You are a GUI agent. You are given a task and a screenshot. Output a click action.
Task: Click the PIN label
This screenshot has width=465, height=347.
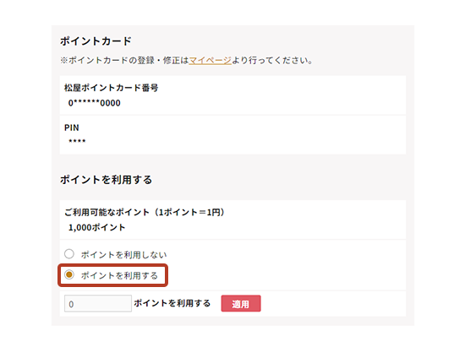coord(72,127)
